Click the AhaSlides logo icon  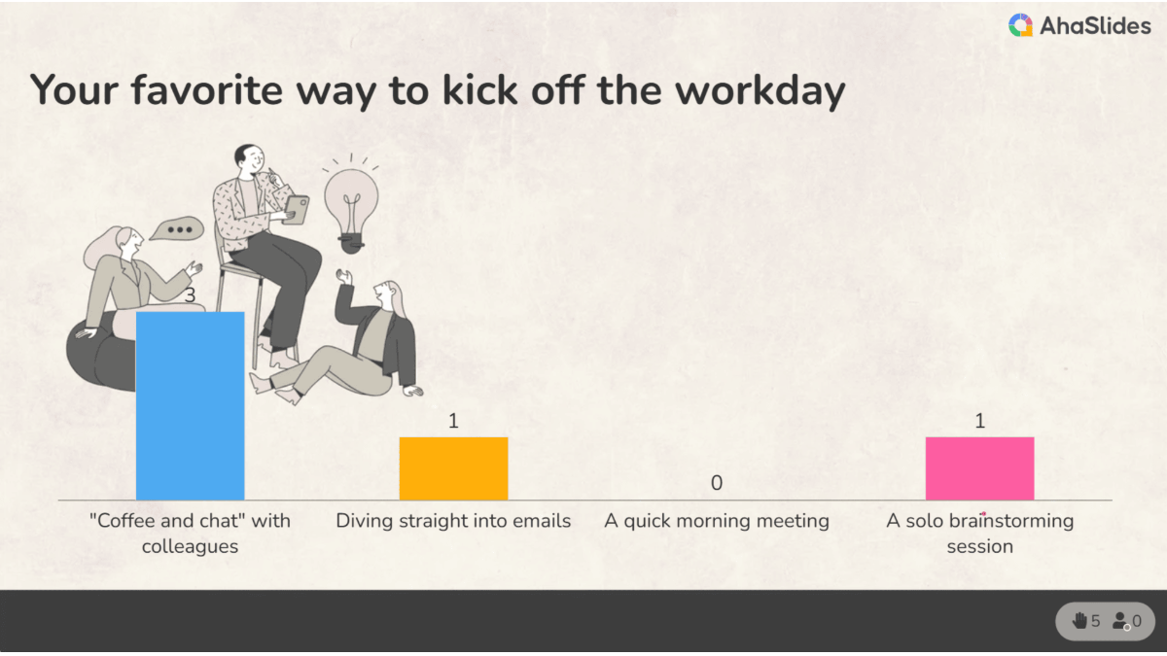1020,26
